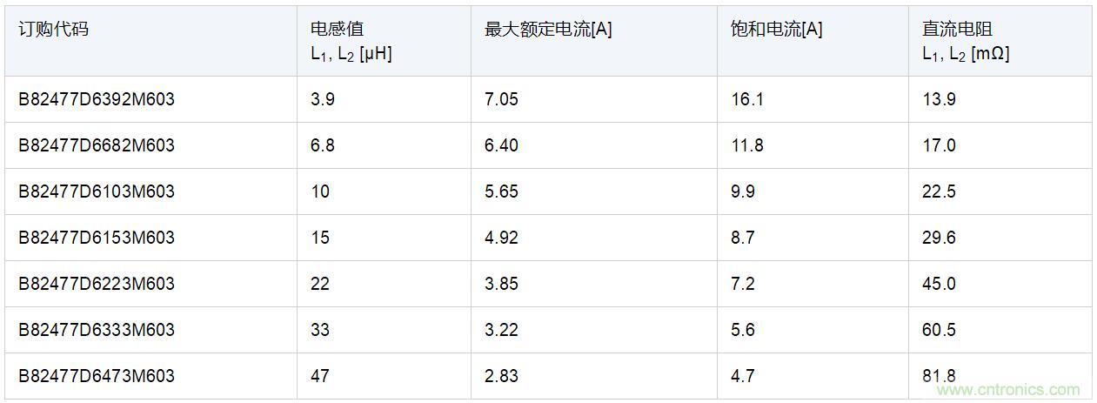Select order code B82477D6103M603
The image size is (1097, 403).
pyautogui.click(x=97, y=191)
